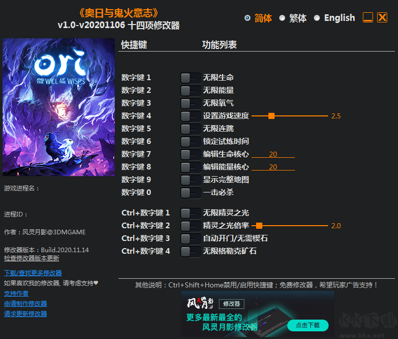
Task: Click the 数字键 1 hotkey label
Action: coord(136,78)
